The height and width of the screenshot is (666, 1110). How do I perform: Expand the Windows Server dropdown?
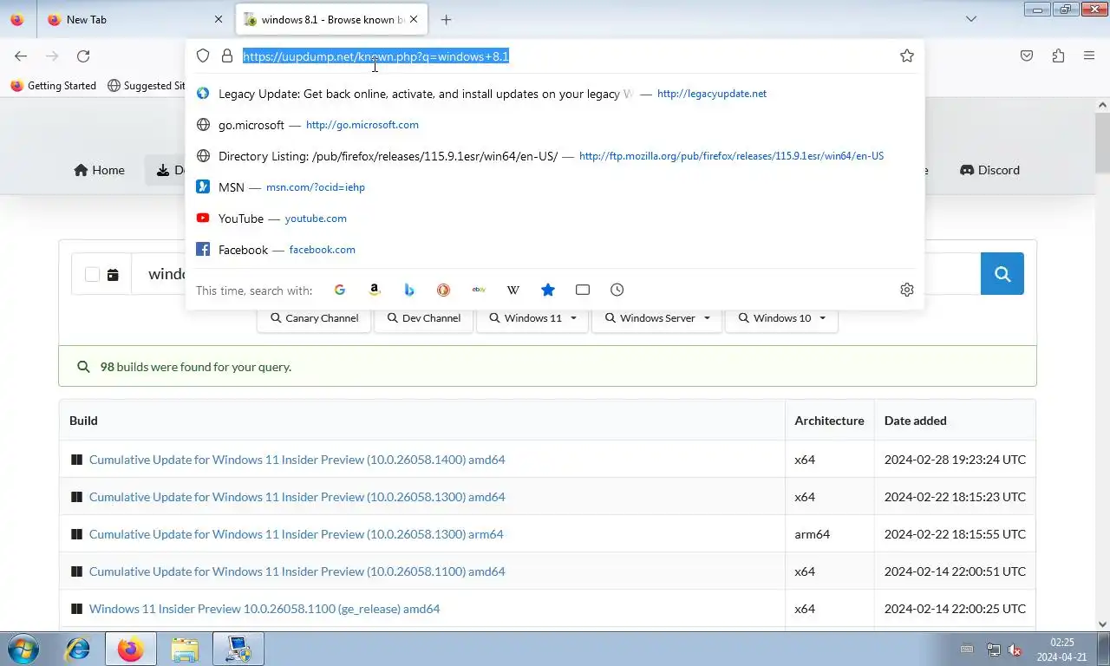coord(656,318)
